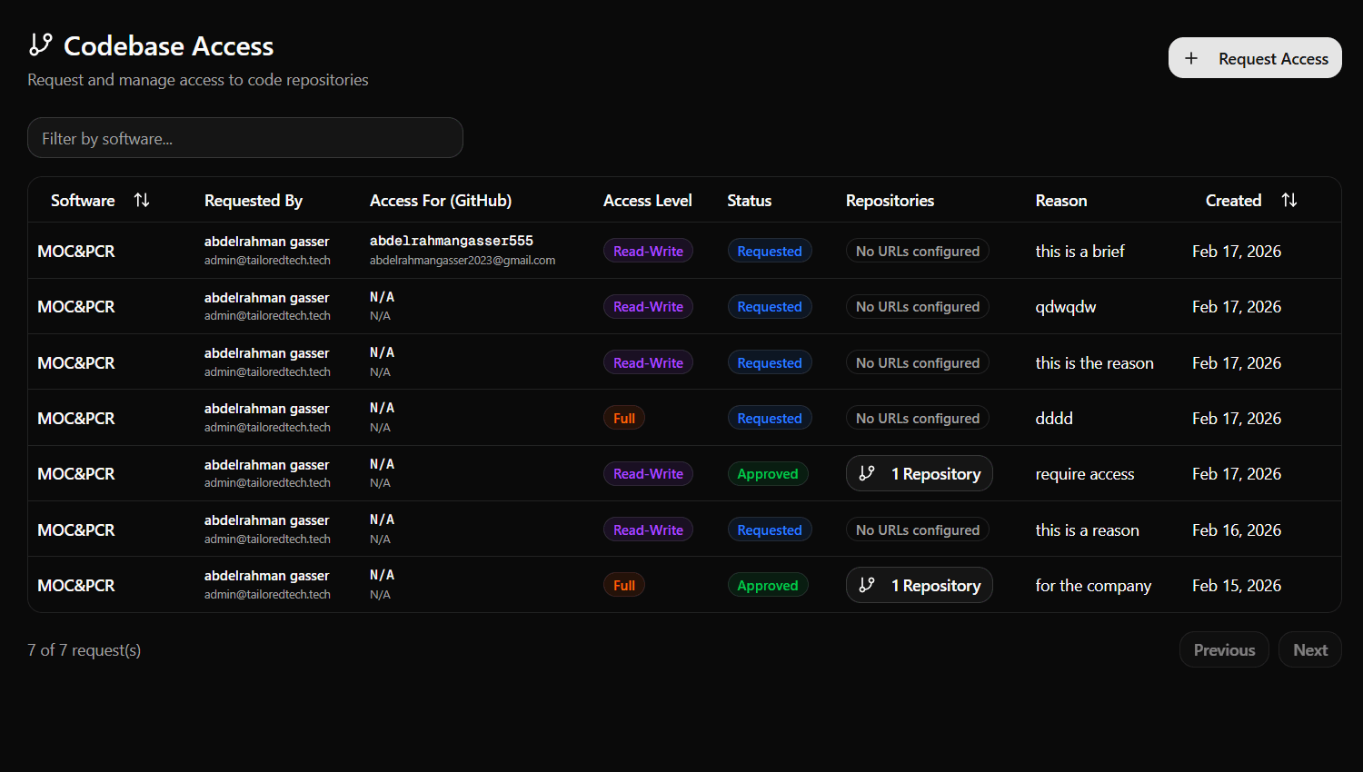Click the Approved status badge on the require access row
The height and width of the screenshot is (772, 1363).
768,473
